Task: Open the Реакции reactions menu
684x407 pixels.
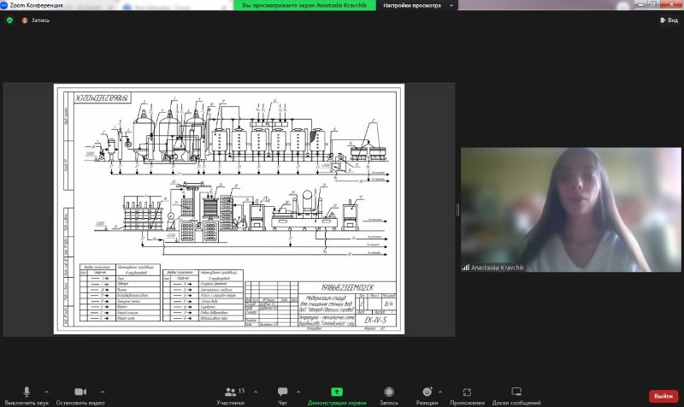Action: pos(427,392)
